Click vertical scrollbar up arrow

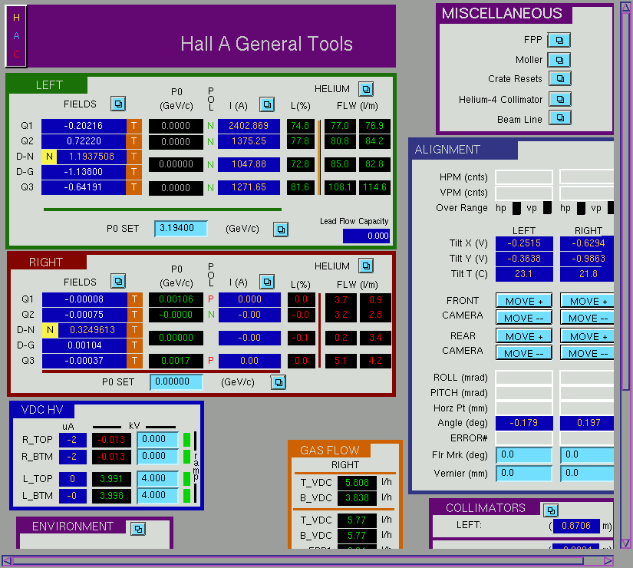[626, 8]
